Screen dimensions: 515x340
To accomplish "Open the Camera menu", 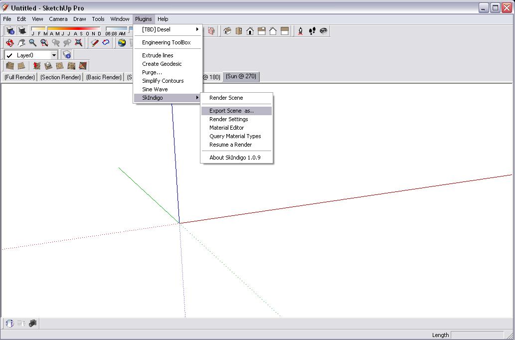I will click(x=58, y=19).
